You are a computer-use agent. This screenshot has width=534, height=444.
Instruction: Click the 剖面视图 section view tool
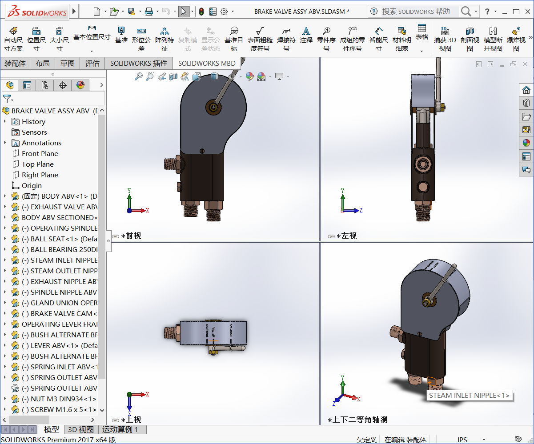470,38
